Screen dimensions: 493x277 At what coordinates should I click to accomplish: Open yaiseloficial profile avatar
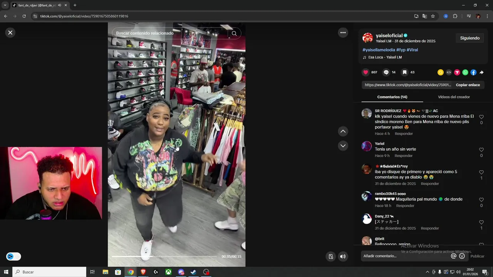pyautogui.click(x=367, y=38)
